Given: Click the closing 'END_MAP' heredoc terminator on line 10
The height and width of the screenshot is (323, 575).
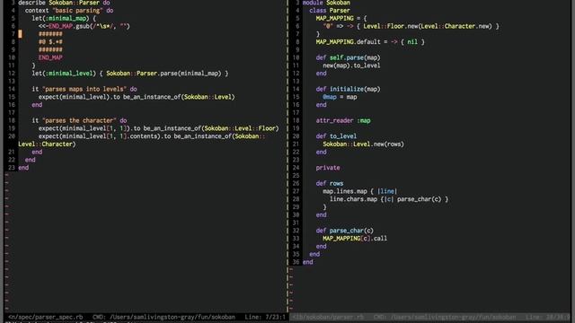Looking at the screenshot, I should [x=50, y=57].
